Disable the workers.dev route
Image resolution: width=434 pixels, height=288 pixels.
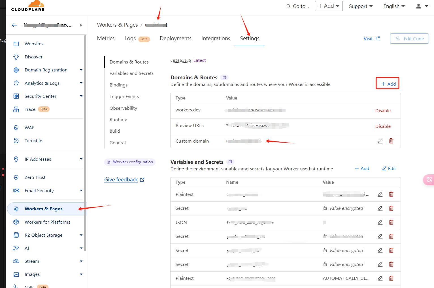pyautogui.click(x=383, y=111)
